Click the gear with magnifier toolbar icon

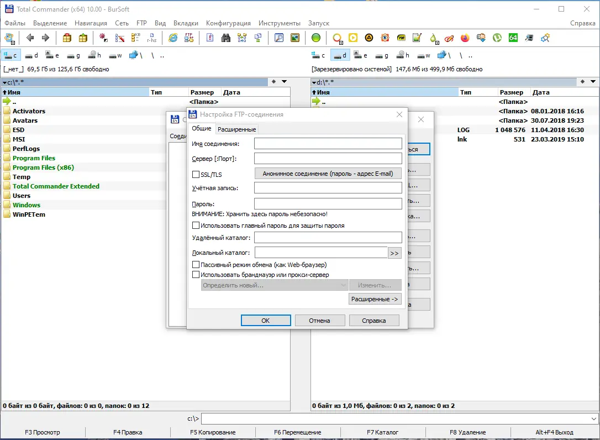click(x=545, y=38)
